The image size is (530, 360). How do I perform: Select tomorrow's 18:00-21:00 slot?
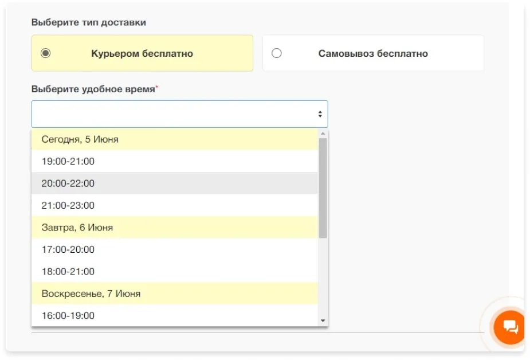[x=68, y=271]
